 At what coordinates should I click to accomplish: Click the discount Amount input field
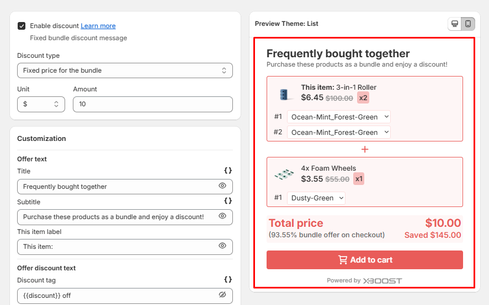(x=152, y=104)
